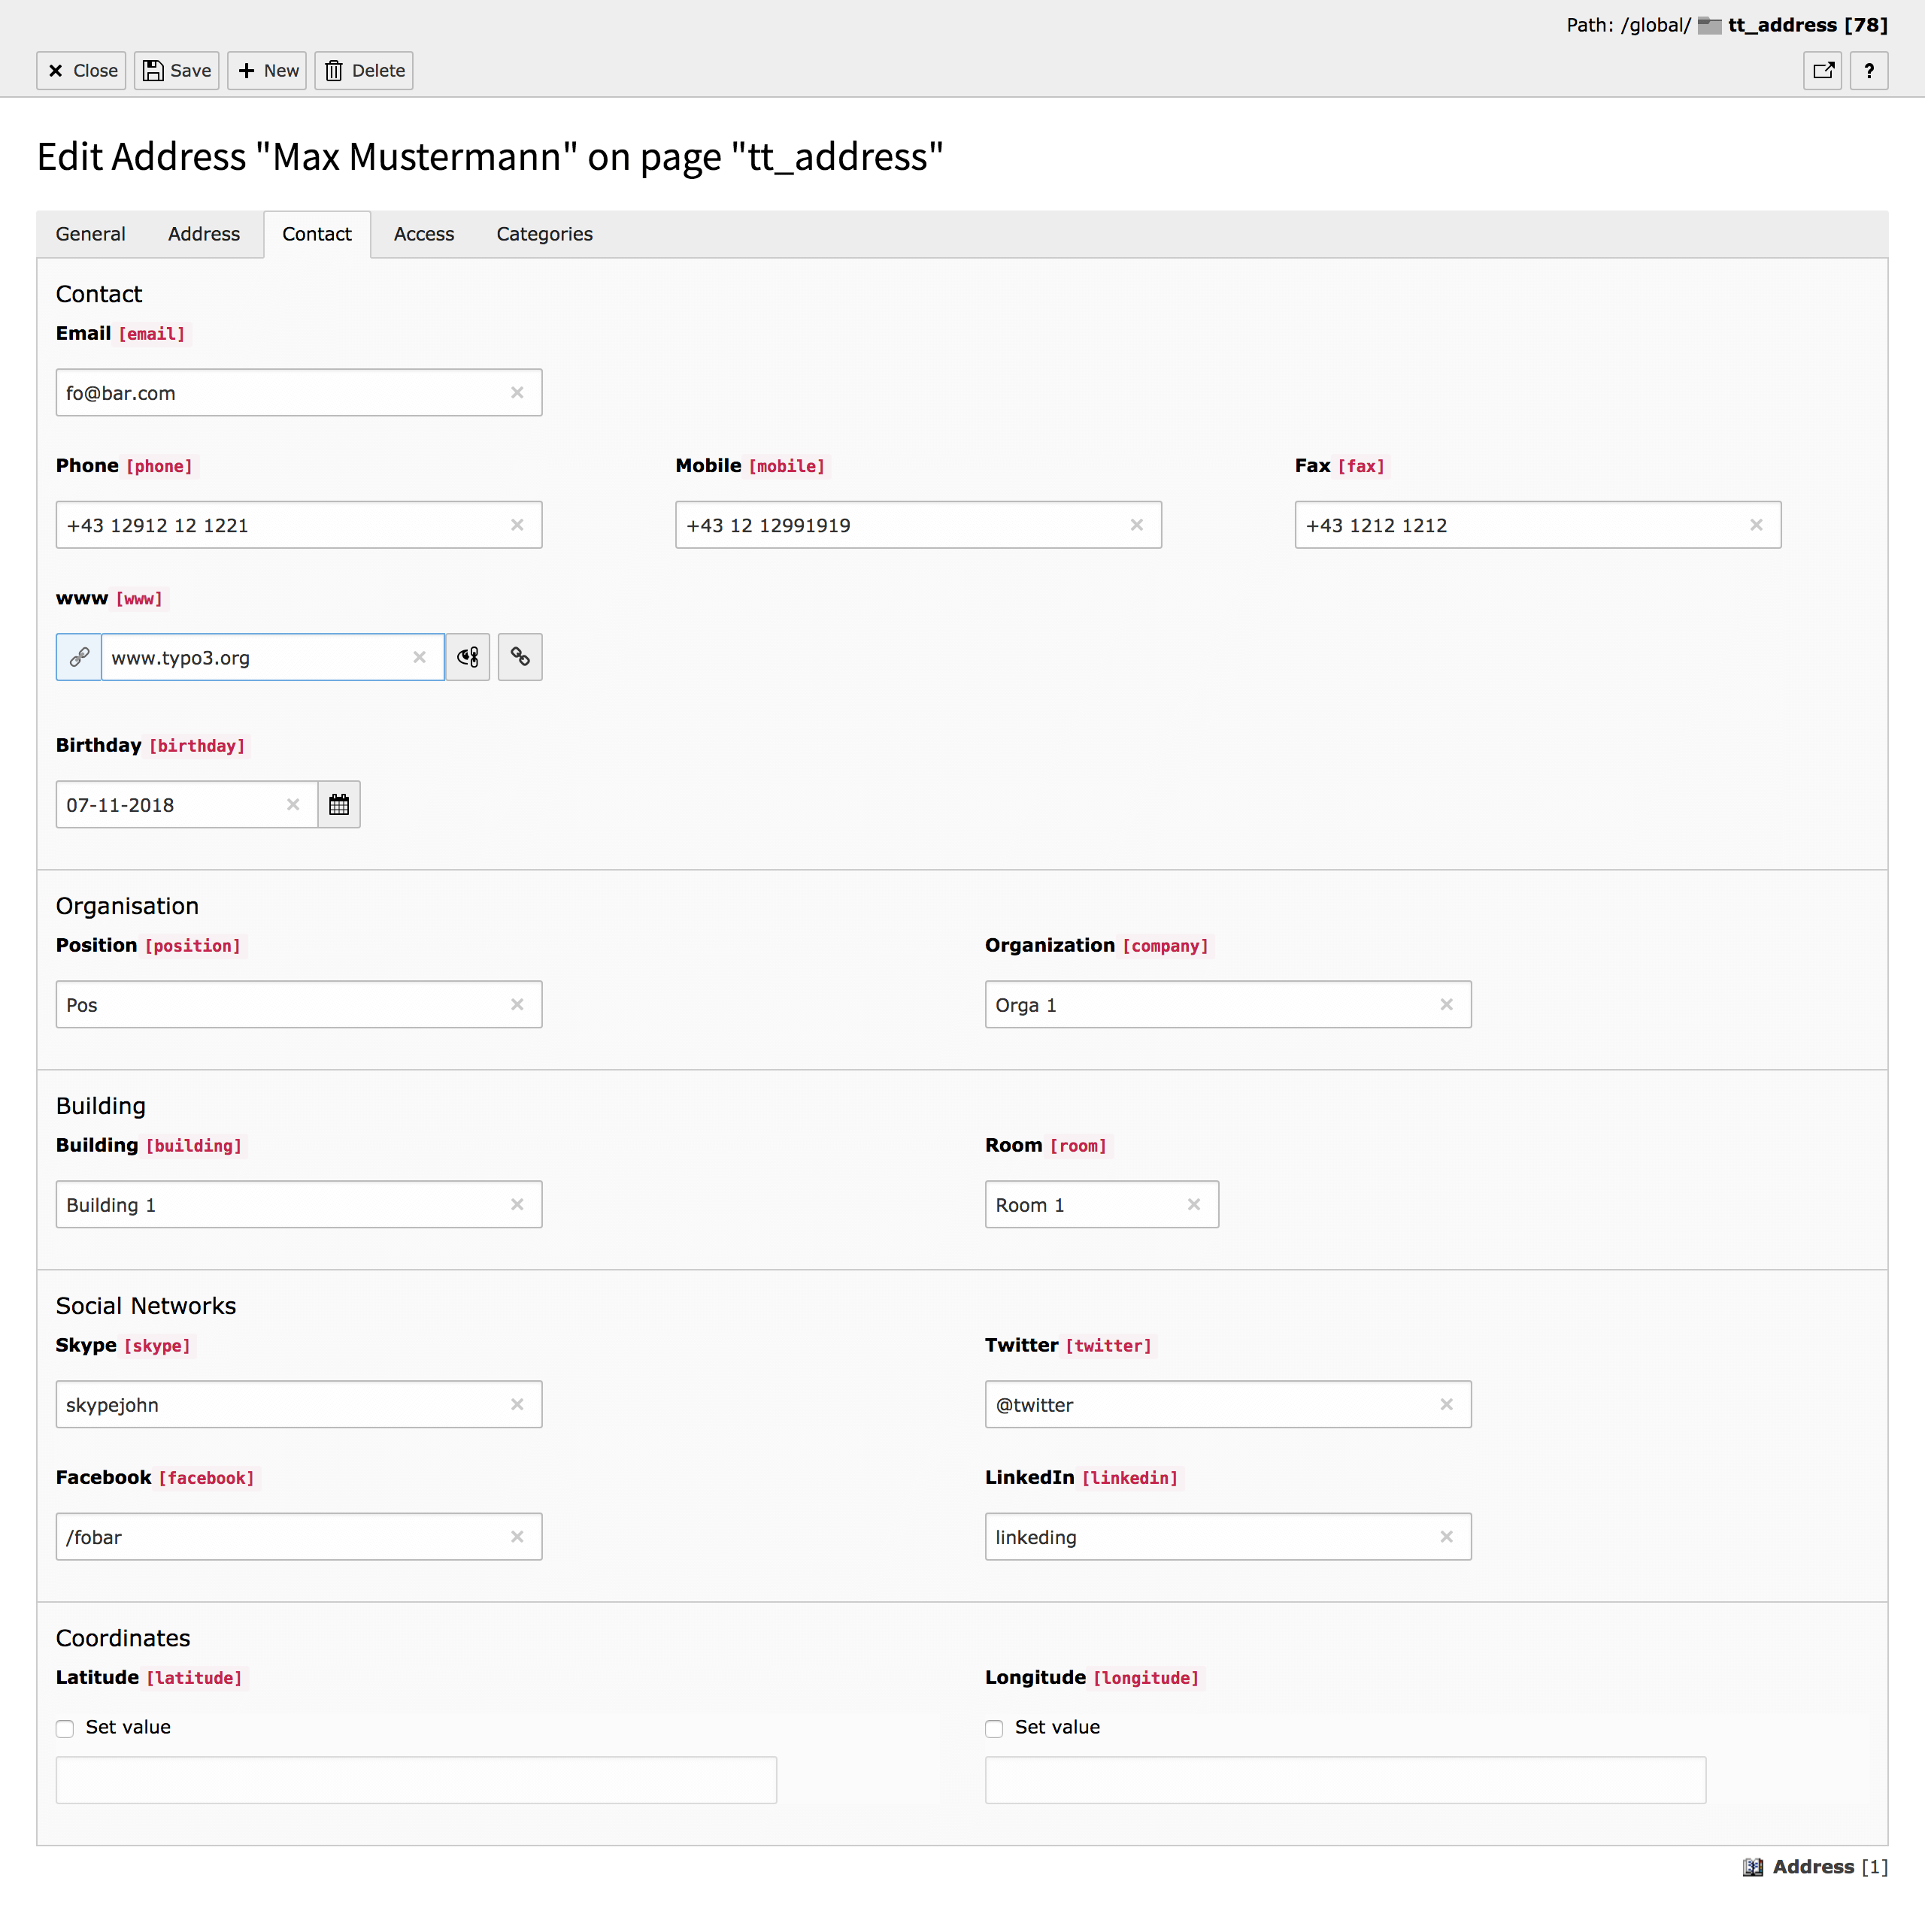Toggle the www field value picker
The height and width of the screenshot is (1932, 1925).
coord(467,657)
